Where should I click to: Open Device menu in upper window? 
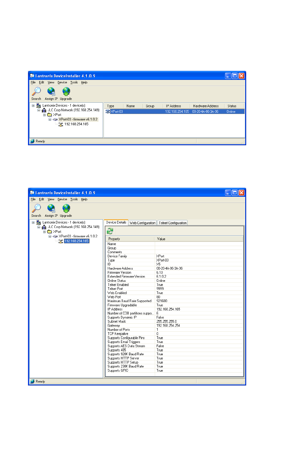click(62, 82)
